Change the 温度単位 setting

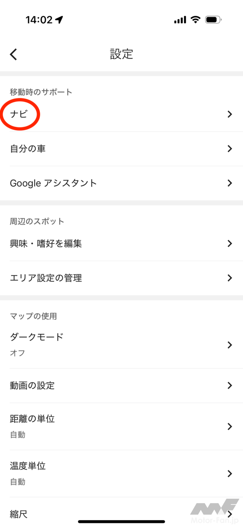click(x=28, y=466)
